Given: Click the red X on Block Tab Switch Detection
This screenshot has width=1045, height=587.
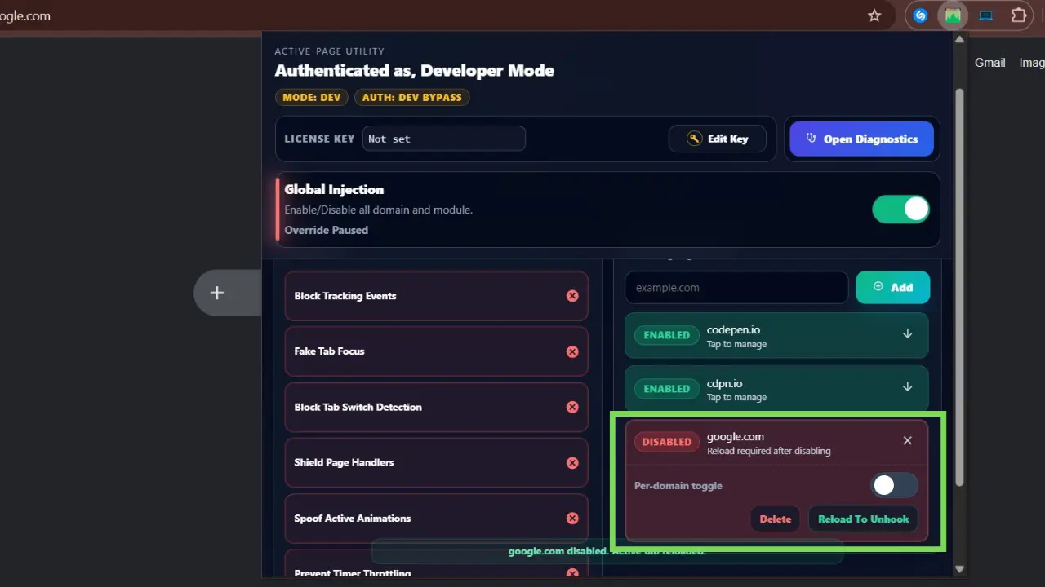Looking at the screenshot, I should [572, 407].
